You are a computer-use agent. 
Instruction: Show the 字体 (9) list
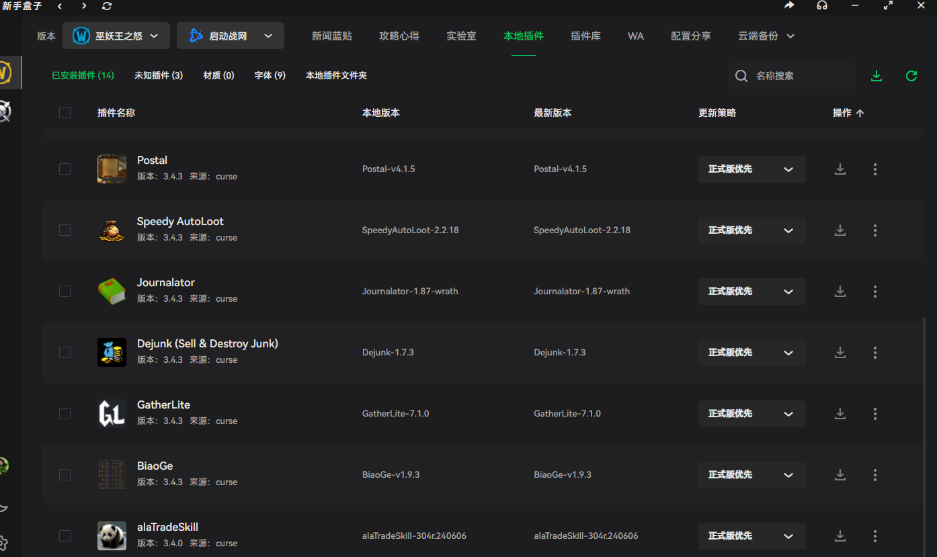pyautogui.click(x=270, y=76)
